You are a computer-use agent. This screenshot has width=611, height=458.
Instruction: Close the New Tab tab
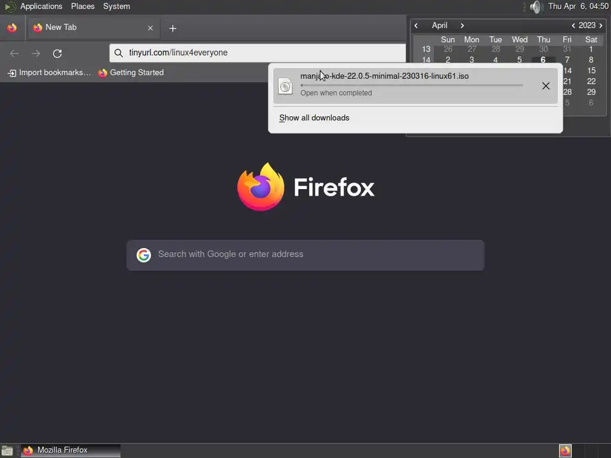pyautogui.click(x=150, y=28)
